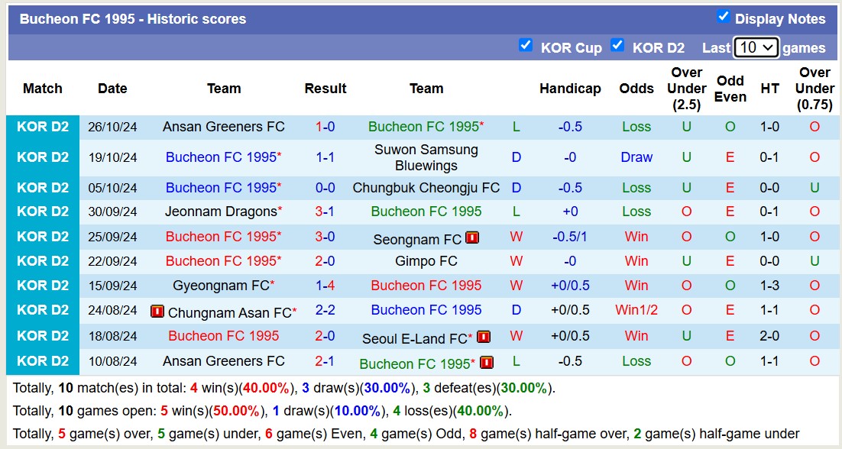Click the KOR D2 badge on the 15/09/24 row
842x449 pixels.
(42, 286)
